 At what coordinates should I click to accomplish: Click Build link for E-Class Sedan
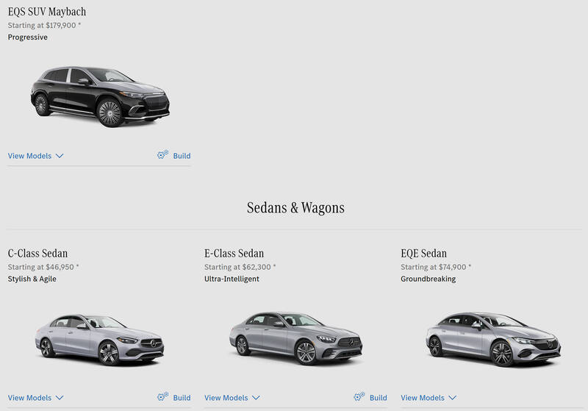pos(379,398)
